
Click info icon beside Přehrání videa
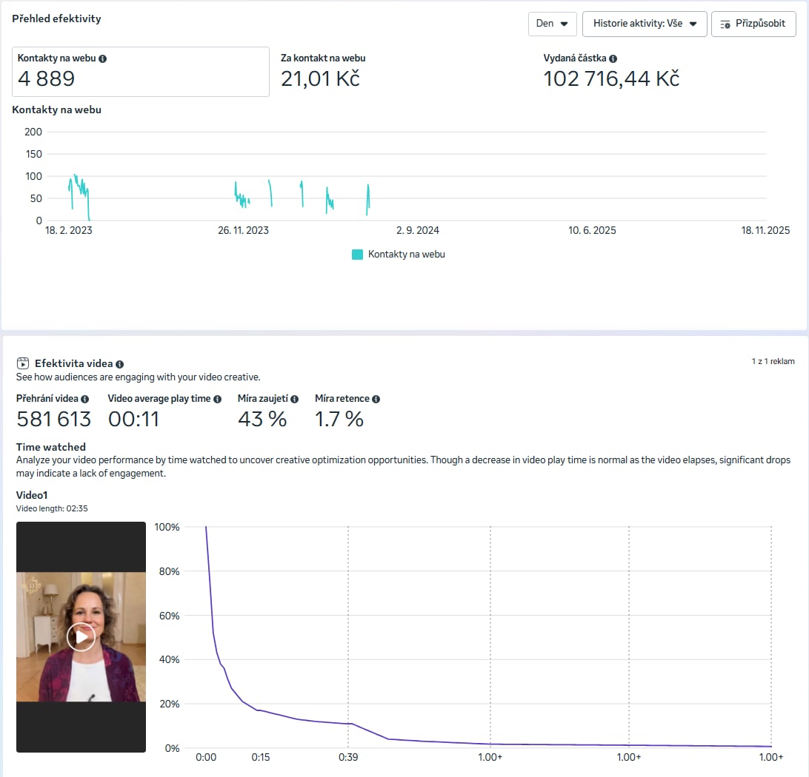85,399
